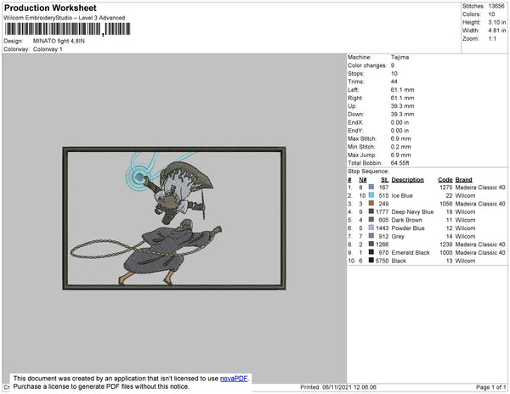Click the Brand column header
Image resolution: width=510 pixels, height=394 pixels.
point(463,180)
